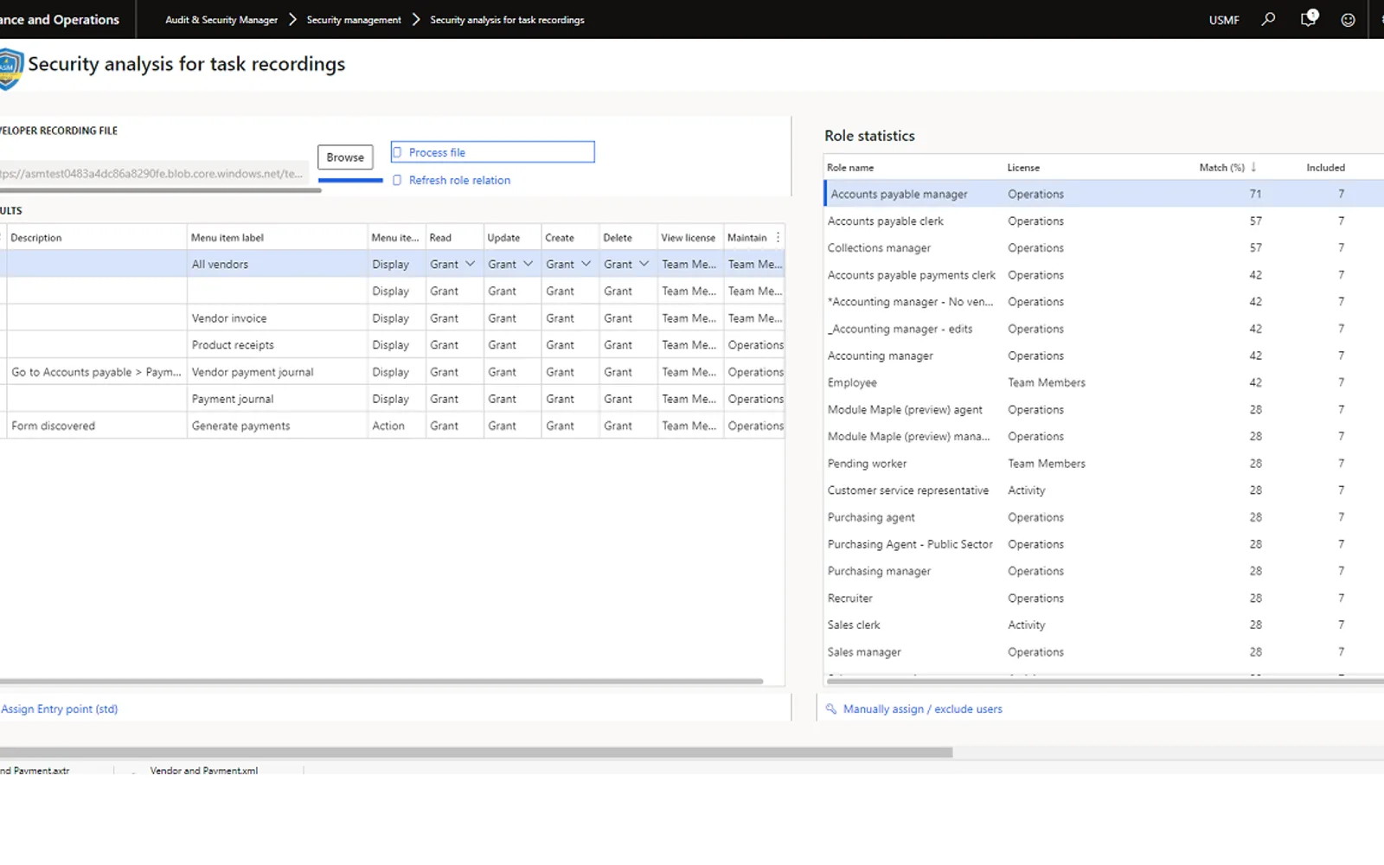The image size is (1384, 865).
Task: Click the License column header
Action: point(1023,167)
